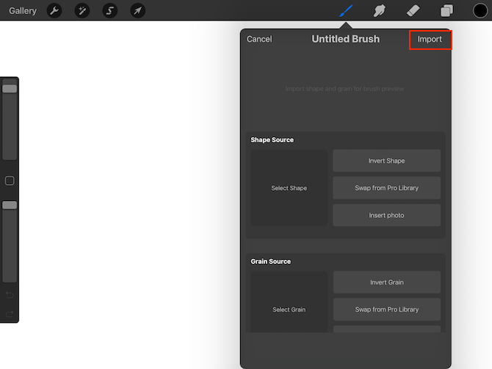Swap grain from Pro Library
Image resolution: width=492 pixels, height=369 pixels.
point(386,310)
